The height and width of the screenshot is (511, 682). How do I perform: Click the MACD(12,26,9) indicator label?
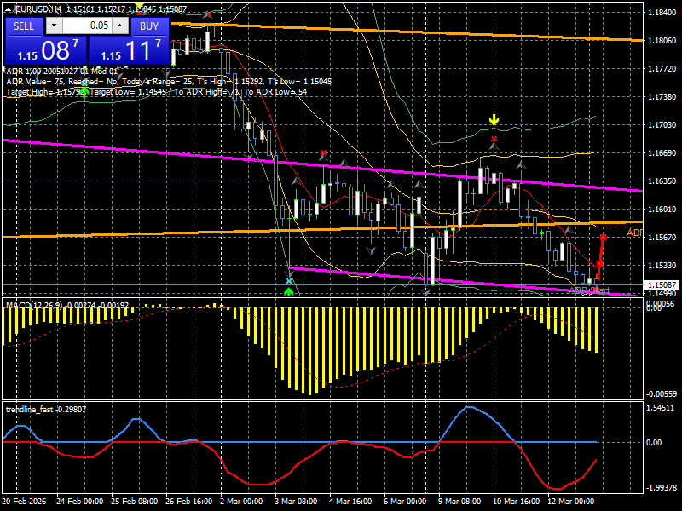pos(67,306)
